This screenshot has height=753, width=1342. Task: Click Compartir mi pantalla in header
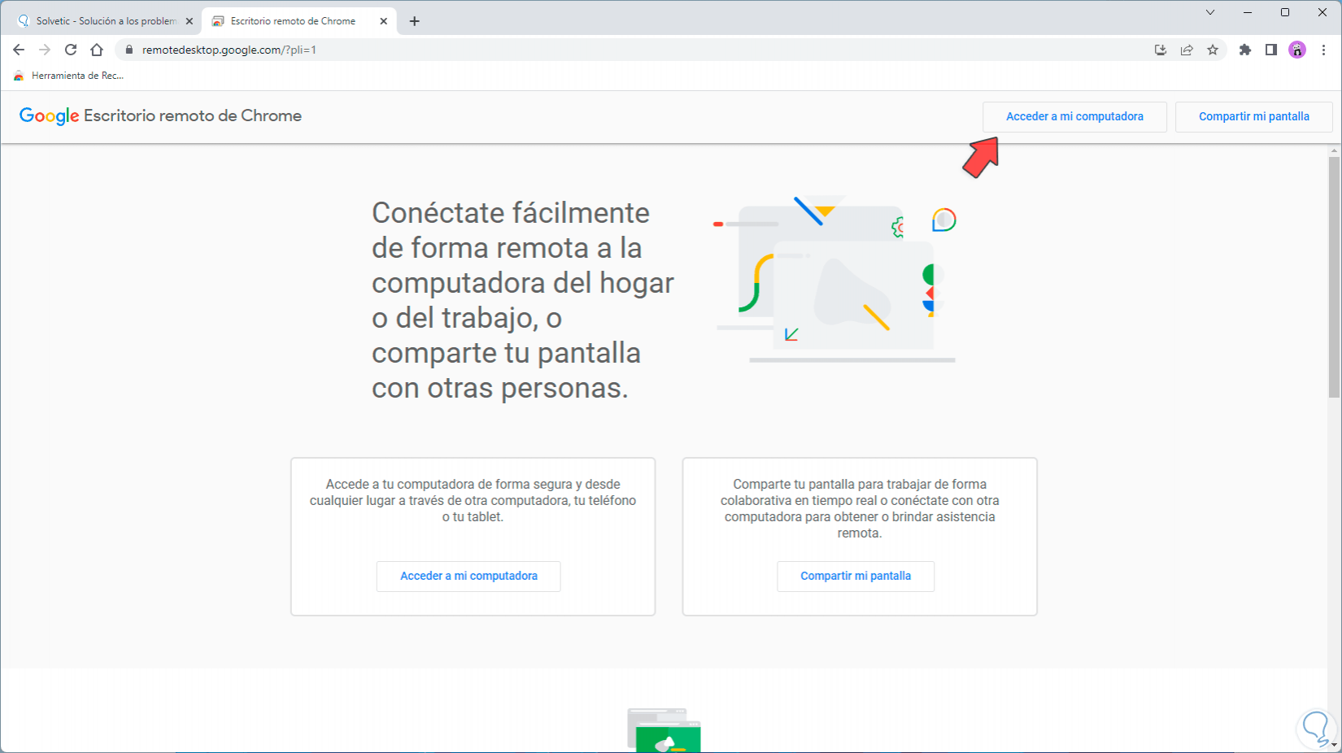tap(1253, 116)
